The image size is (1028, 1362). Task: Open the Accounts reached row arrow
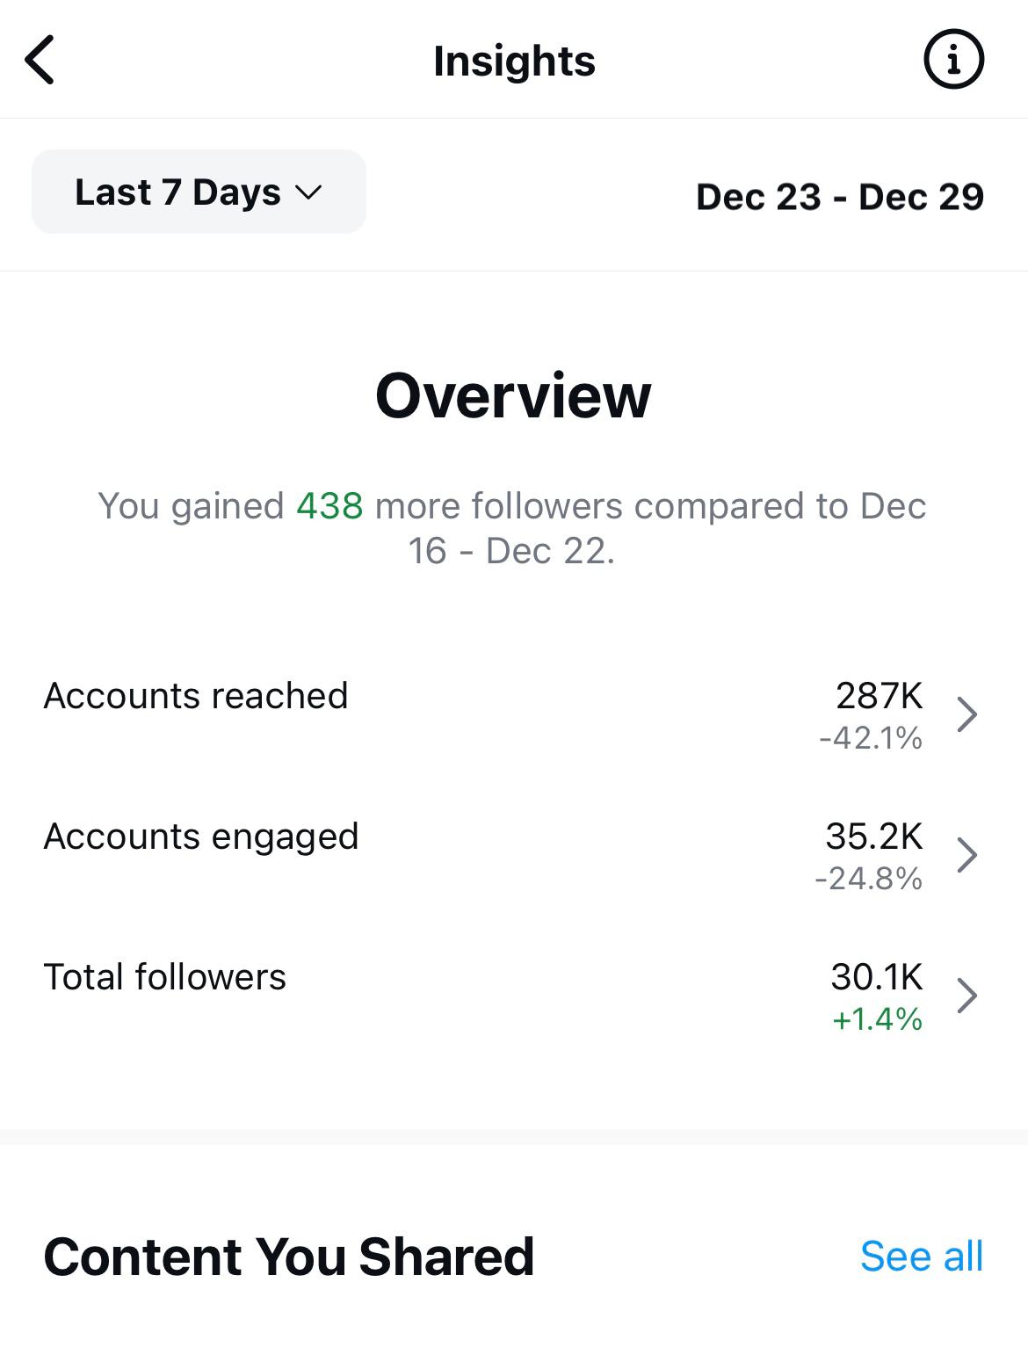click(967, 714)
